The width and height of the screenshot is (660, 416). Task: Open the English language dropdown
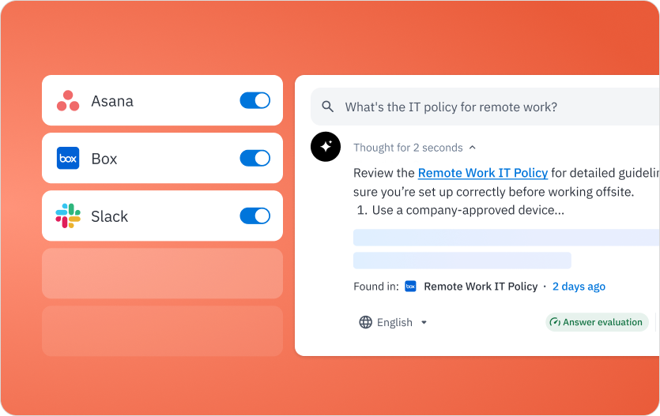click(394, 322)
